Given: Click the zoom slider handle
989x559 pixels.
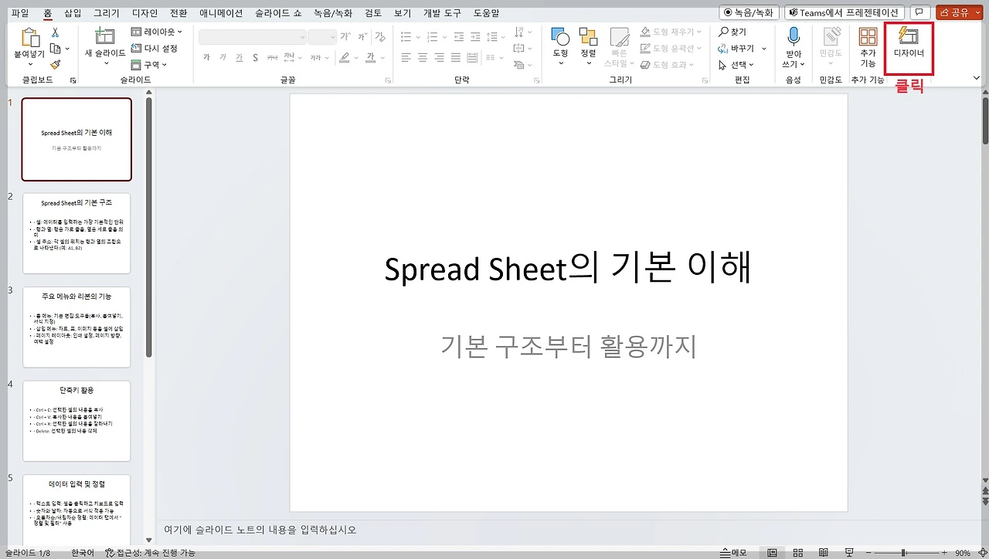Looking at the screenshot, I should click(x=904, y=553).
